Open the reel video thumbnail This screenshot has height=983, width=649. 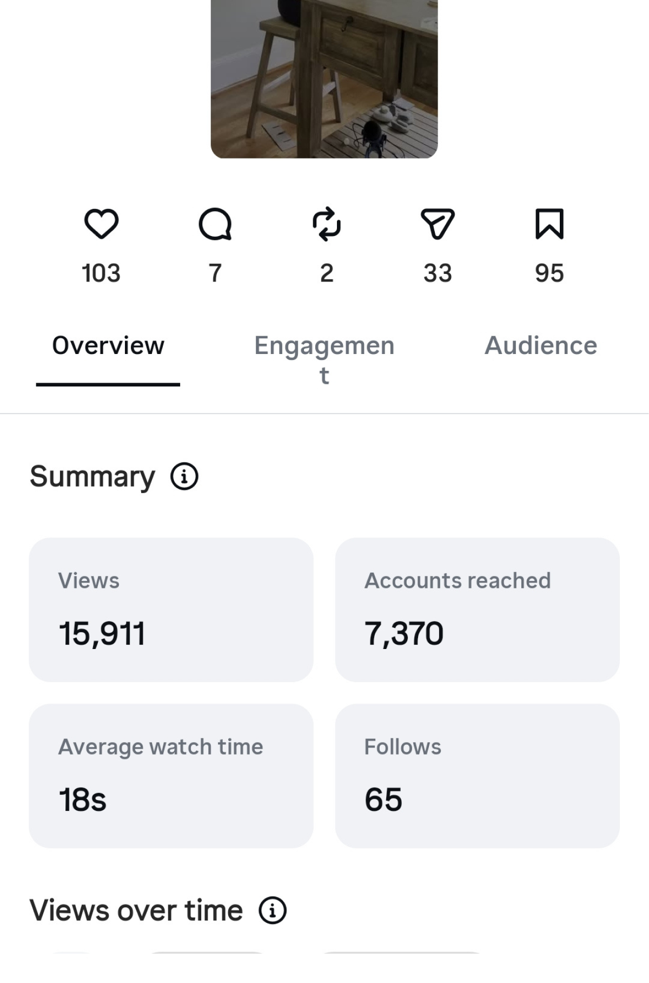coord(324,79)
